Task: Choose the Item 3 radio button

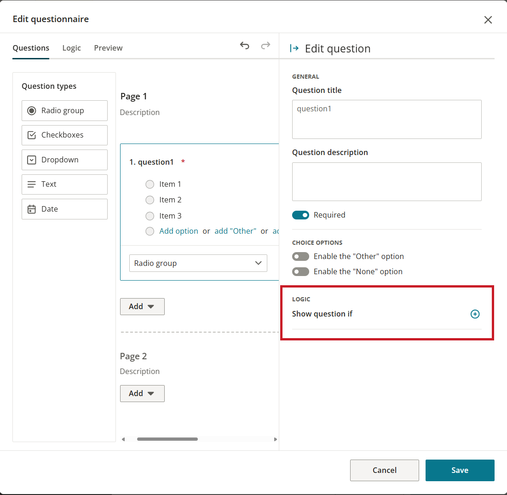Action: click(150, 216)
